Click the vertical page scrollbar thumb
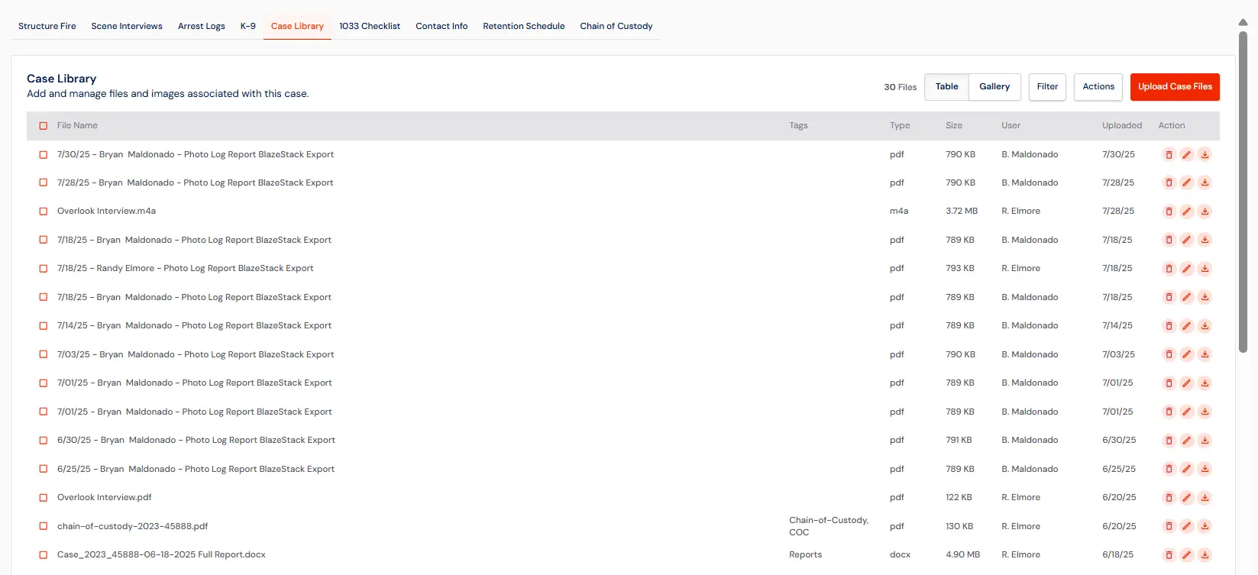Viewport: 1258px width, 575px height. pos(1243,191)
